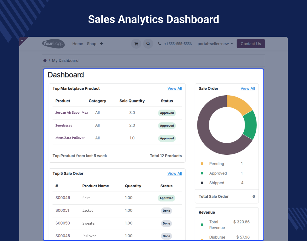
Task: Click Pullover product name cell
Action: point(89,236)
